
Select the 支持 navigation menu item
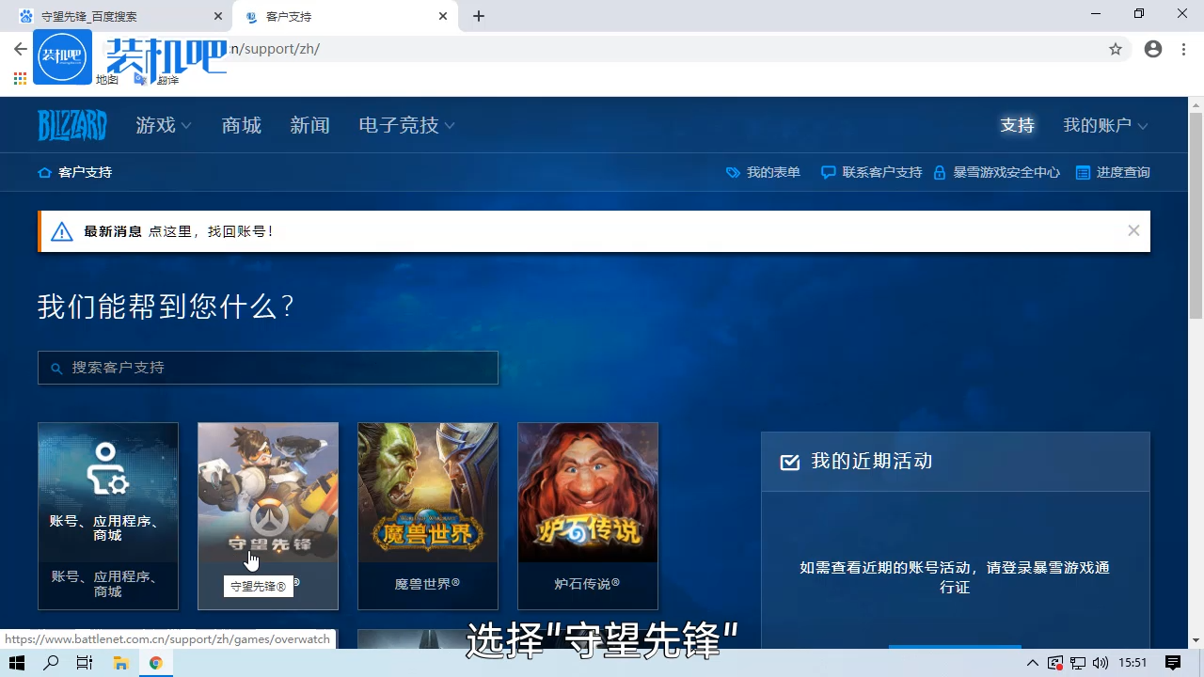[x=1017, y=124]
